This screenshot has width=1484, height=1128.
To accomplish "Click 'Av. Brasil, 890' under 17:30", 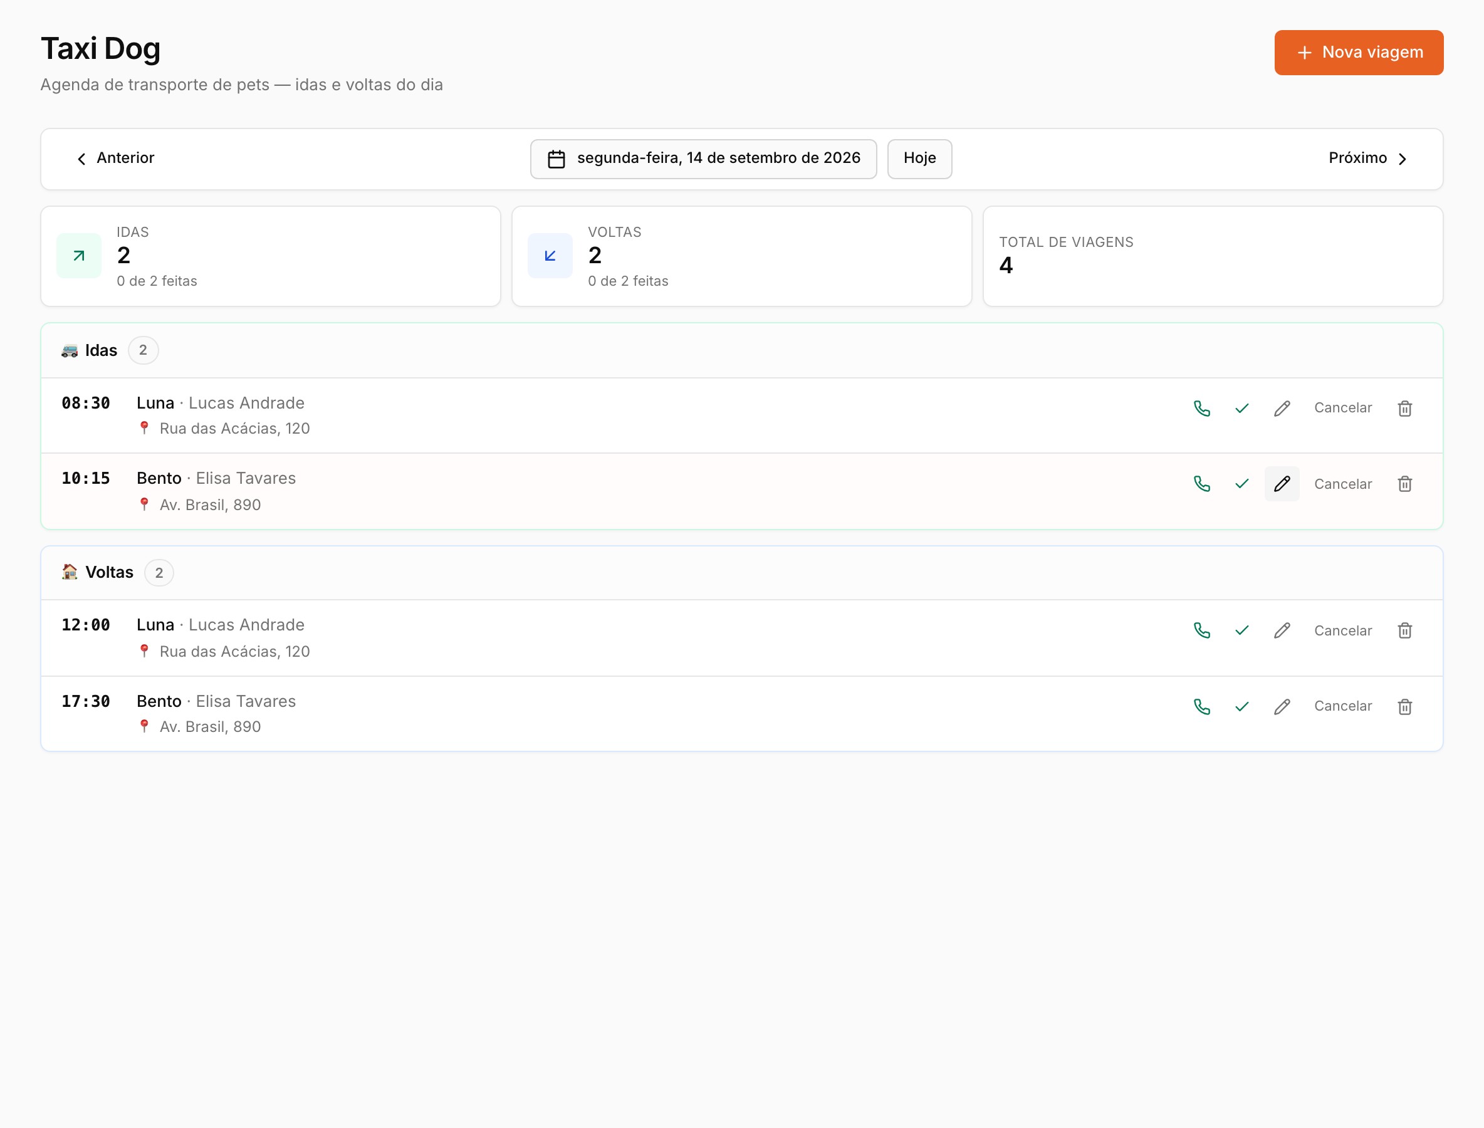I will point(210,726).
